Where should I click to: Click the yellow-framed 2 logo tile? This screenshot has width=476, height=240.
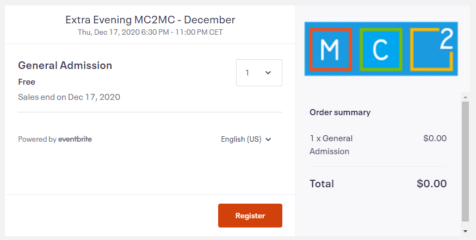(431, 49)
